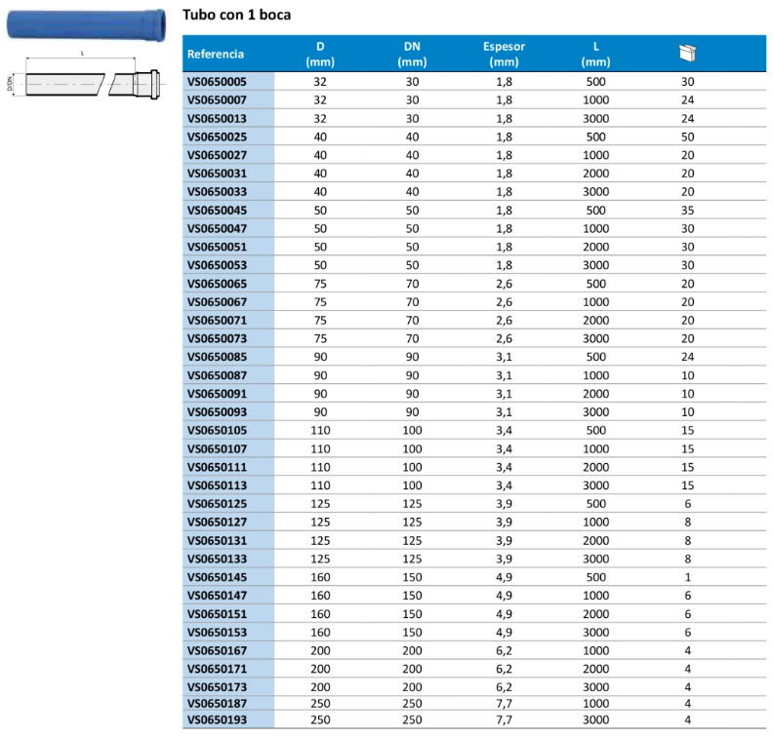Click reference VS0650193 in last row
Viewport: 774px width, 737px height.
click(x=217, y=719)
